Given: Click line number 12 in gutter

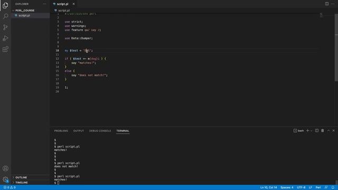Looking at the screenshot, I should tap(57, 59).
